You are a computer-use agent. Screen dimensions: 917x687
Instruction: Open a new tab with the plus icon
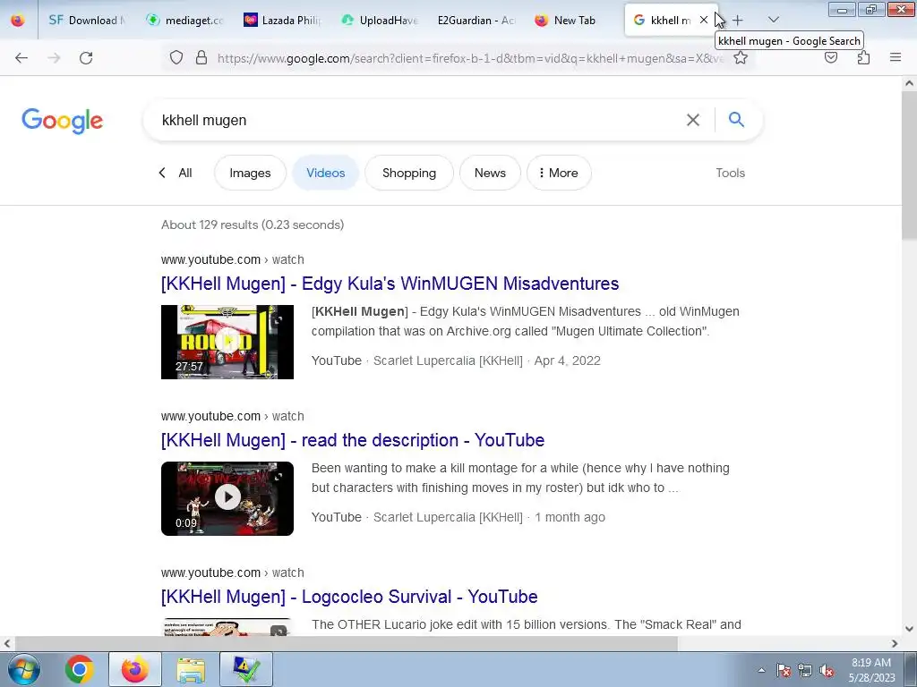pyautogui.click(x=738, y=21)
